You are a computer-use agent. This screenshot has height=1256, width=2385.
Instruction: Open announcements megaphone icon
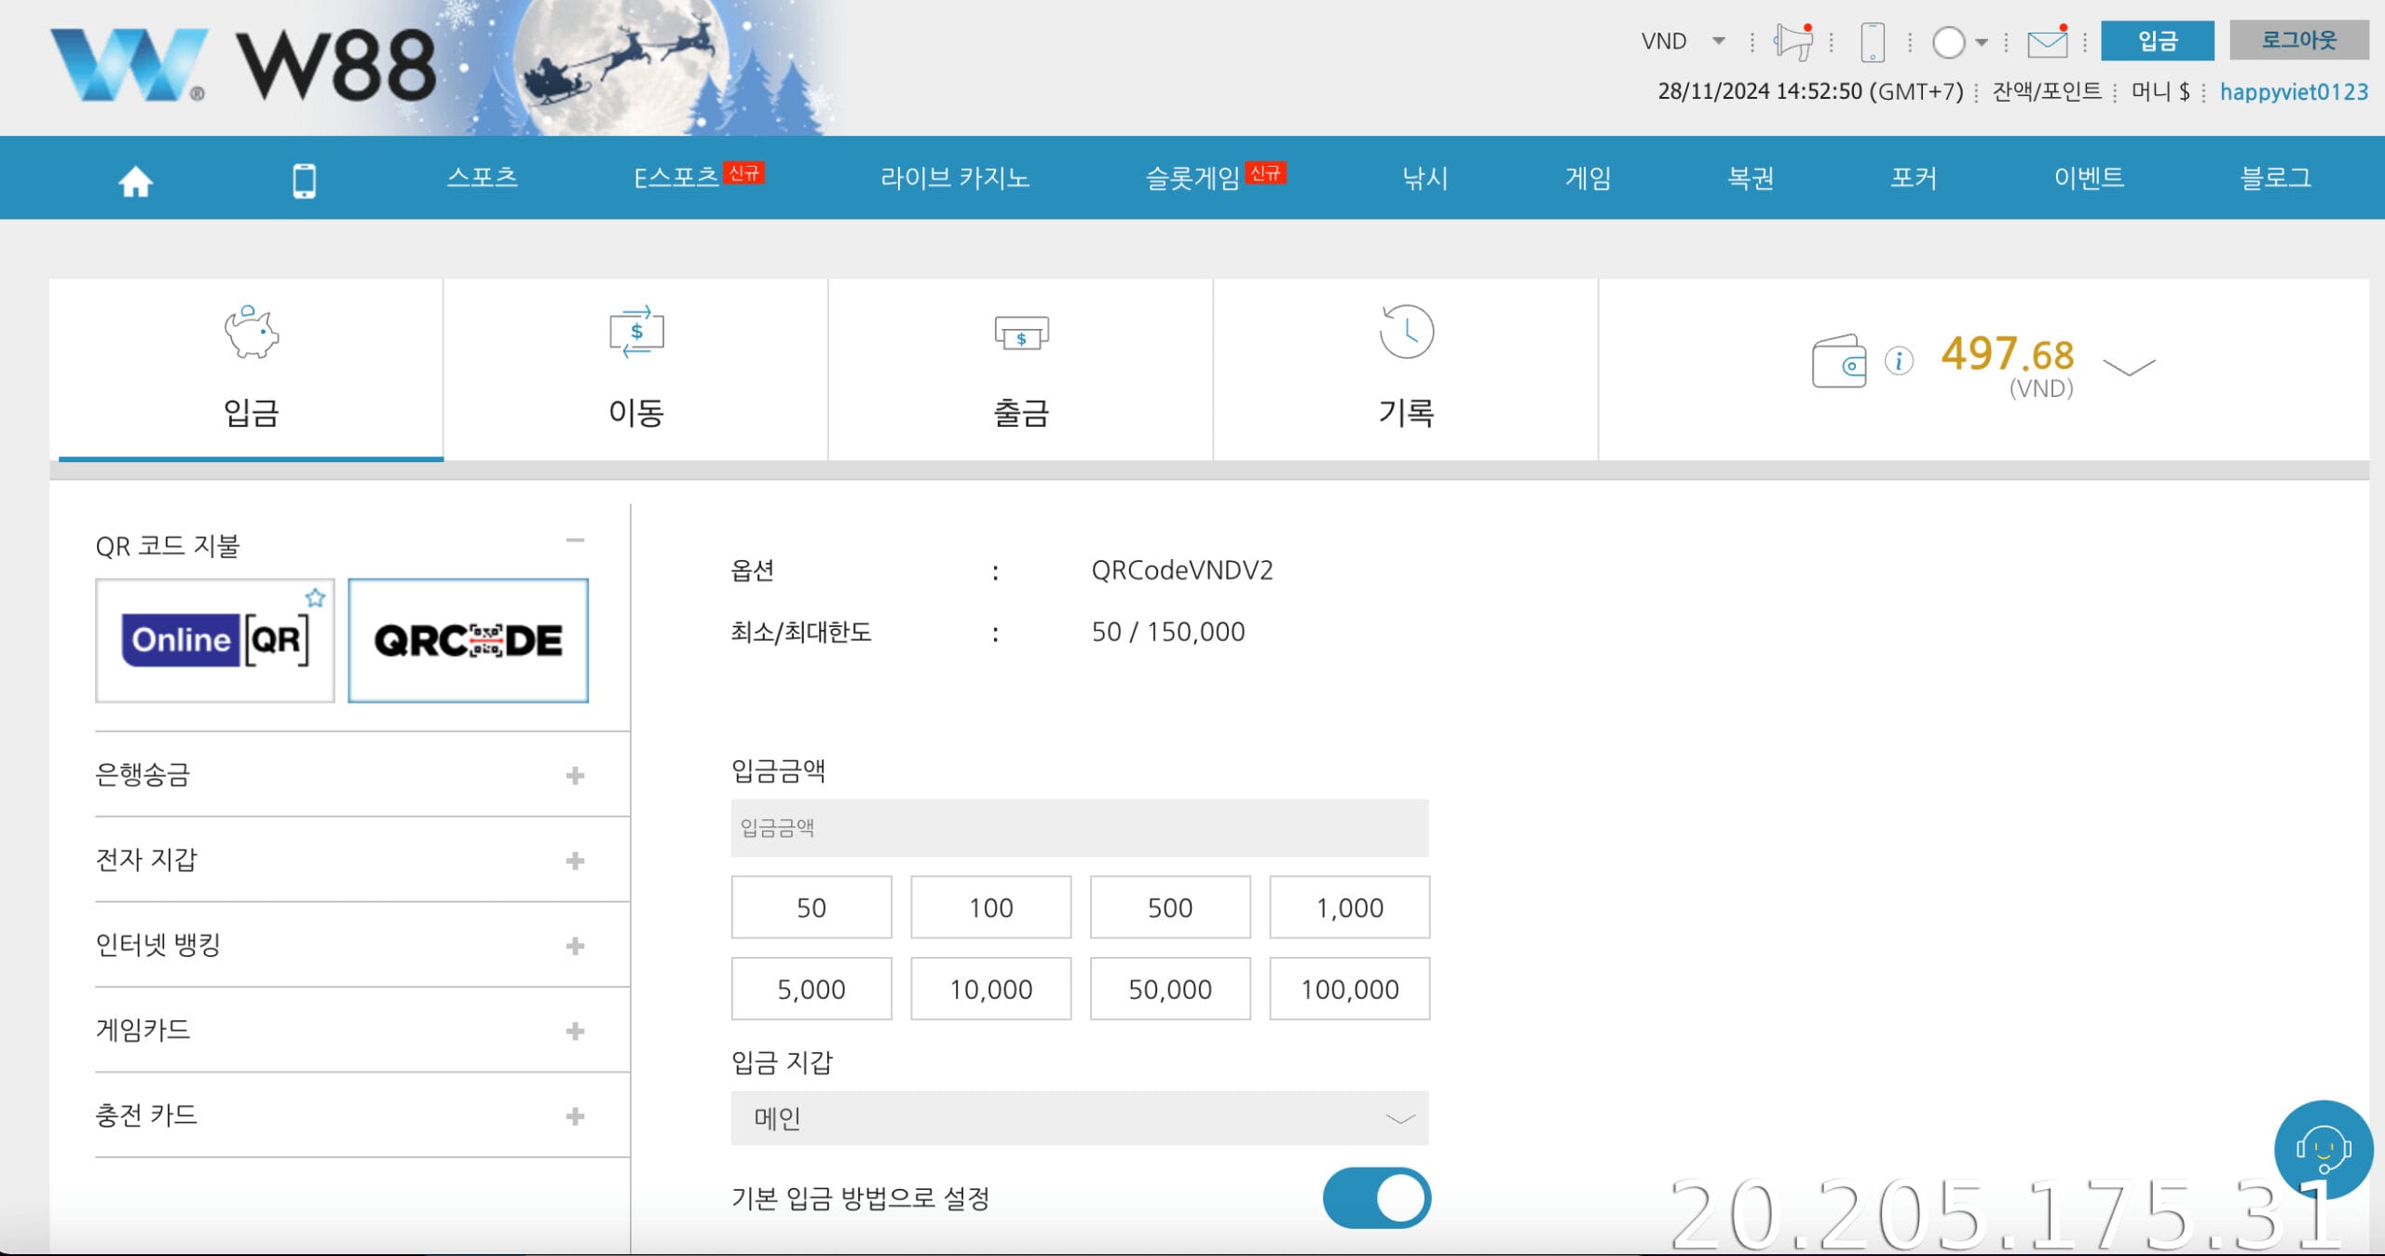(1793, 42)
